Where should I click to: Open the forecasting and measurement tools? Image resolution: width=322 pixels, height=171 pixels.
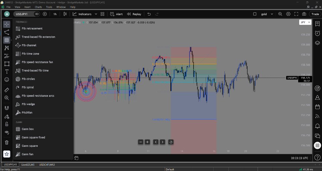pyautogui.click(x=7, y=56)
